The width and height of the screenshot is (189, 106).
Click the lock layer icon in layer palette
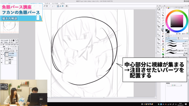coord(8,49)
